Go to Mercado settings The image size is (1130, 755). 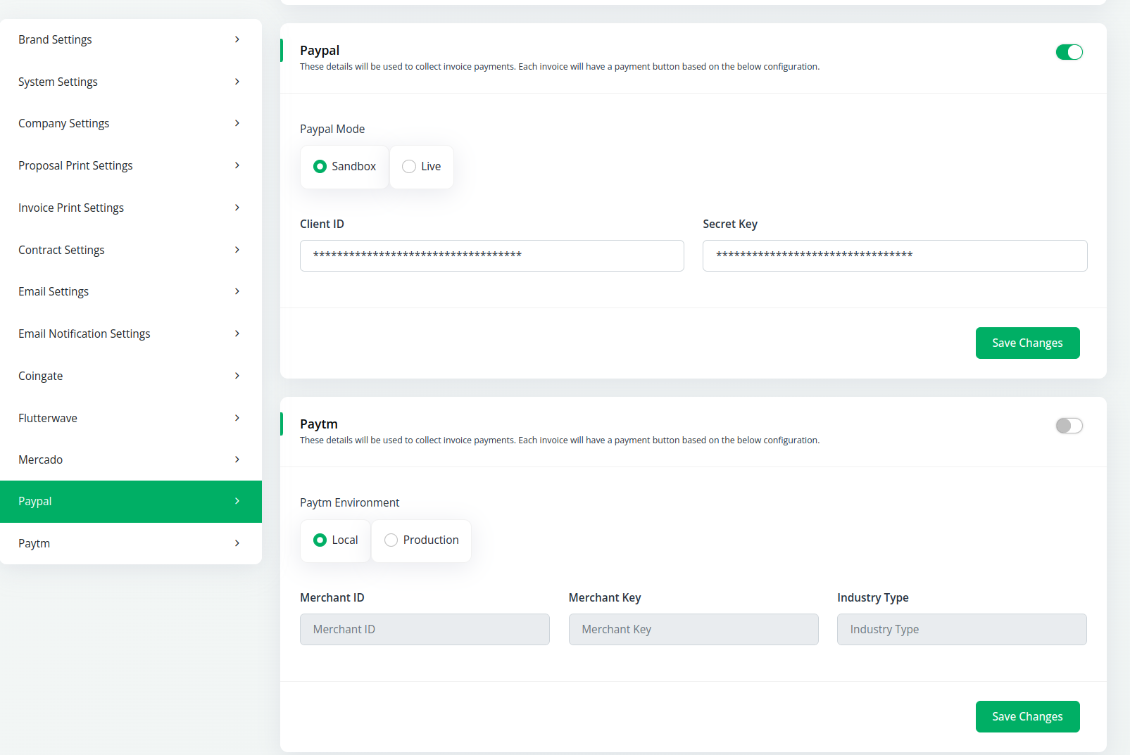(131, 459)
